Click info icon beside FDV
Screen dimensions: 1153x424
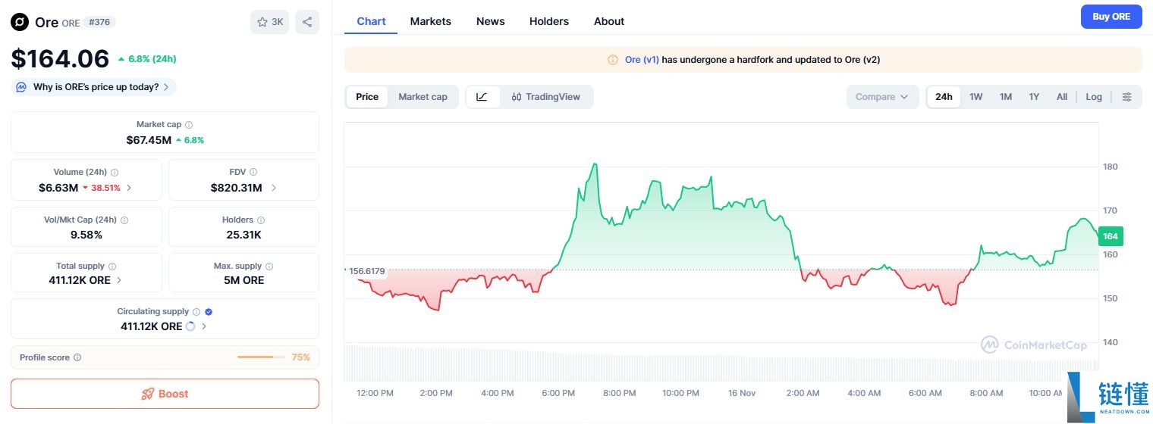coord(253,173)
